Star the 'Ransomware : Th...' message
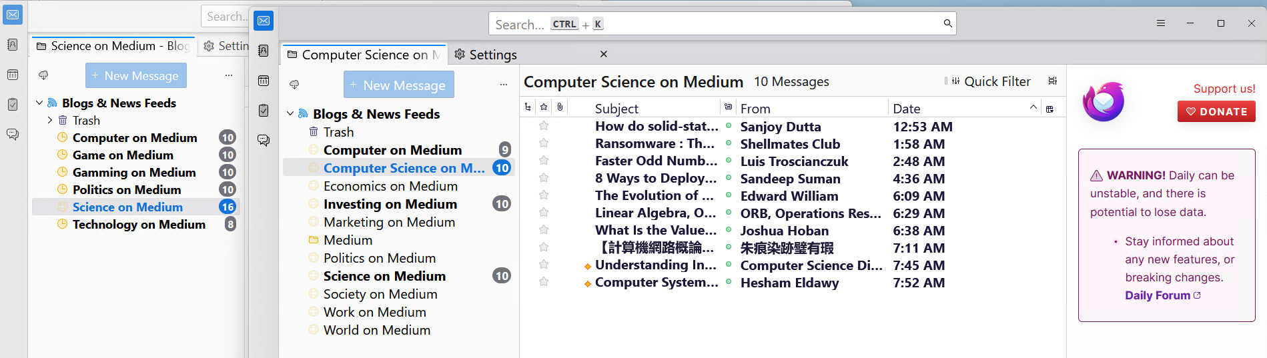Image resolution: width=1267 pixels, height=358 pixels. (x=544, y=143)
